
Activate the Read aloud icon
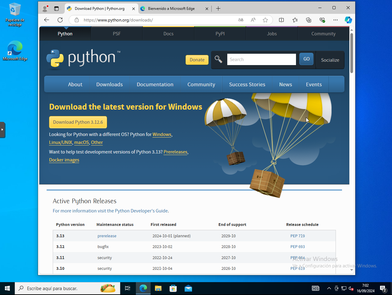253,20
